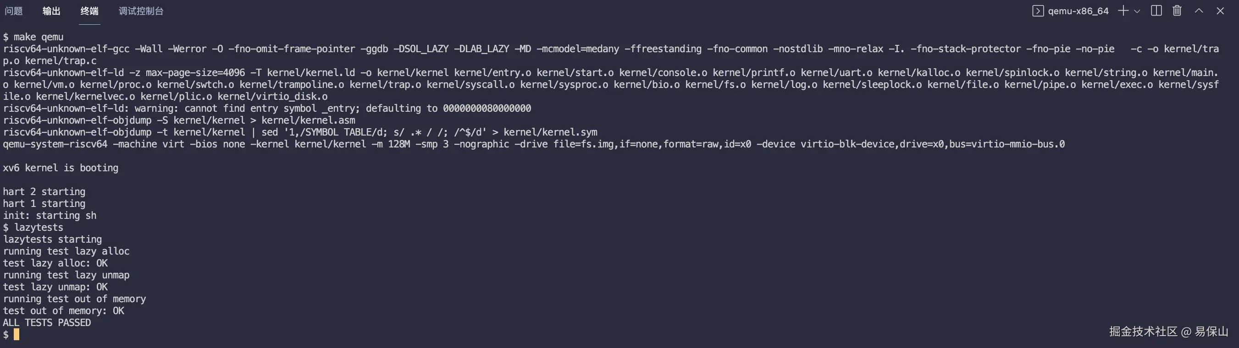
Task: Switch to the 问题 (Problems) tab
Action: tap(13, 11)
